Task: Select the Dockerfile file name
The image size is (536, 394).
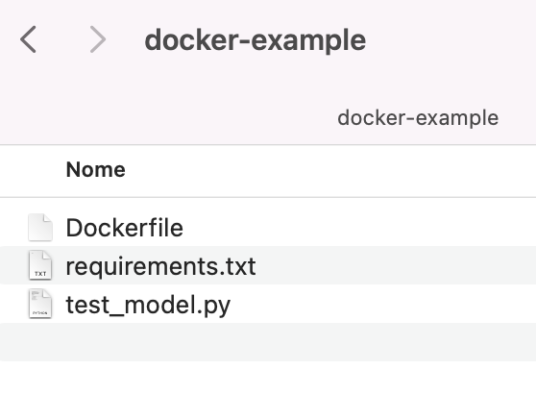Action: point(125,228)
